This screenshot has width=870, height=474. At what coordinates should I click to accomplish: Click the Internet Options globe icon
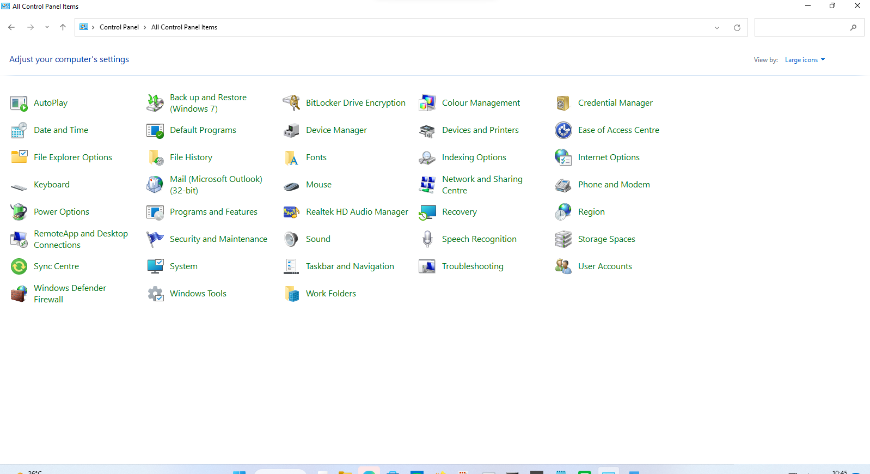click(x=563, y=157)
